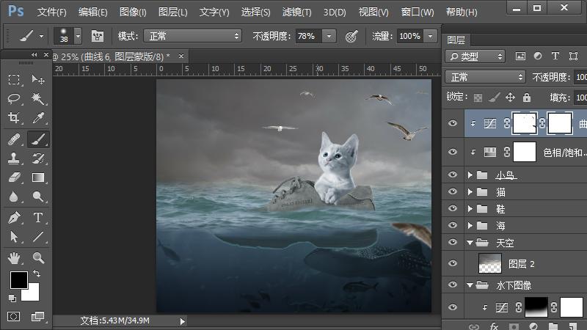Filter layers by adjustment layers
The height and width of the screenshot is (330, 587).
click(538, 56)
